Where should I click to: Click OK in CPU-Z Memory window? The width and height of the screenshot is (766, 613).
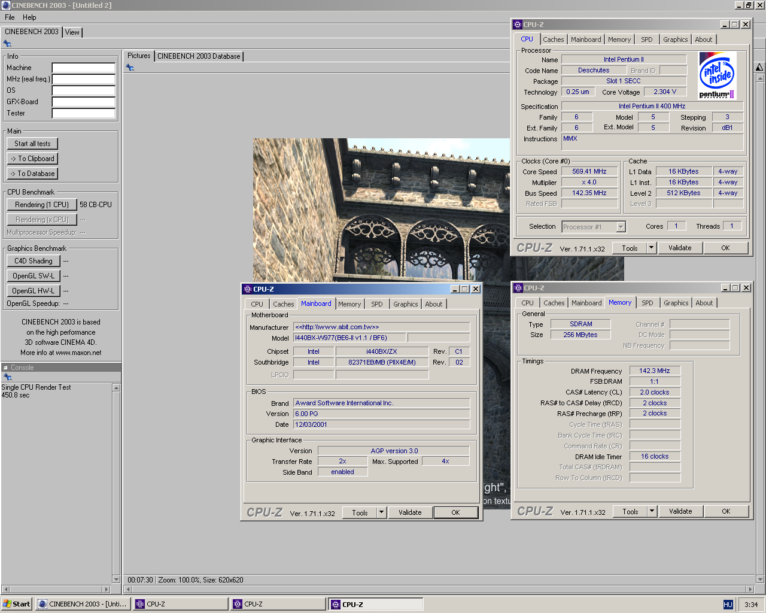[726, 511]
